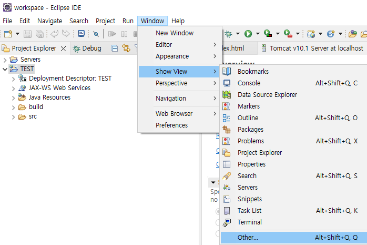Open the Run configurations dropdown arrow

258,34
